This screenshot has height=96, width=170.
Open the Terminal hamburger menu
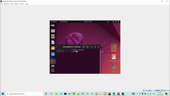(x=87, y=47)
